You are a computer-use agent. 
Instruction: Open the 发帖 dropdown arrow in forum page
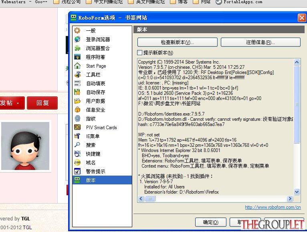coord(18,103)
